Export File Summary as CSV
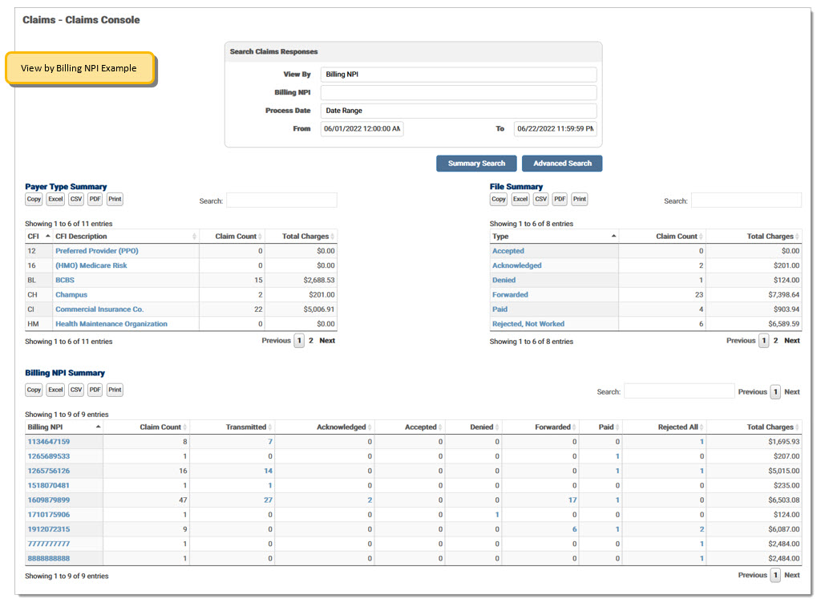Image resolution: width=817 pixels, height=599 pixels. pos(541,199)
